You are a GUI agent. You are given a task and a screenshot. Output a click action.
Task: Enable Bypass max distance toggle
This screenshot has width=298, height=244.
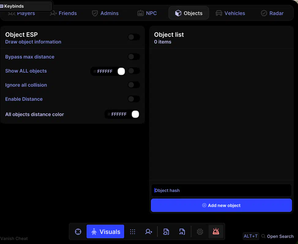(x=134, y=57)
